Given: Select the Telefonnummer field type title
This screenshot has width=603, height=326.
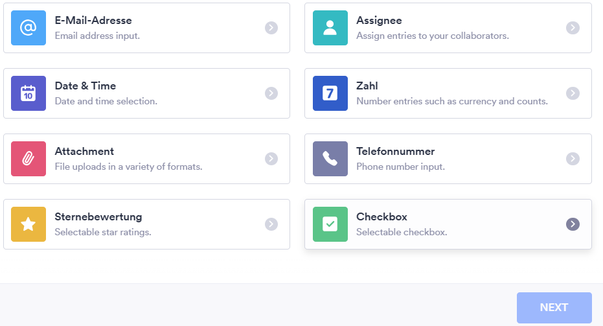Looking at the screenshot, I should [395, 152].
